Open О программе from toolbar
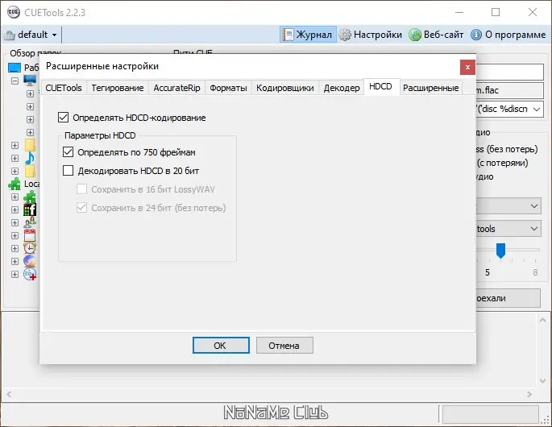This screenshot has width=552, height=427. click(x=508, y=35)
